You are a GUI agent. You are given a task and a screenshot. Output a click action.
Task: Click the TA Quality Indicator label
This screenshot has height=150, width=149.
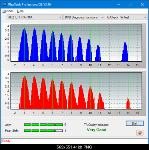pos(96,125)
